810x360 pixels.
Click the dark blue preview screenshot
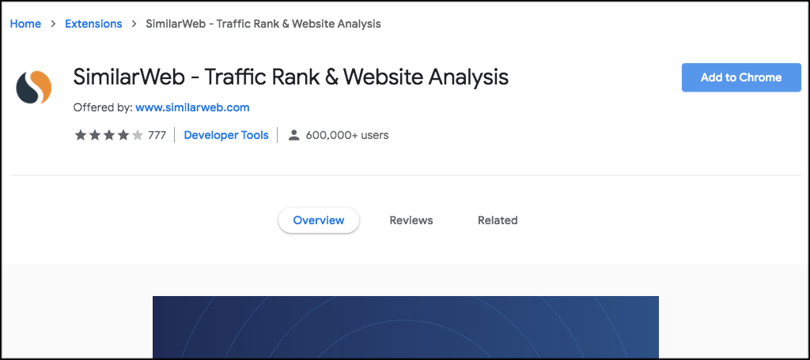[x=406, y=328]
